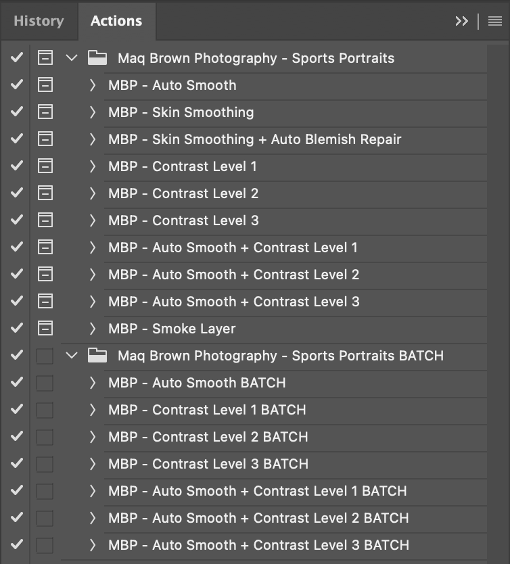Click the Sports Portraits BATCH set folder icon
The height and width of the screenshot is (564, 510).
(97, 356)
